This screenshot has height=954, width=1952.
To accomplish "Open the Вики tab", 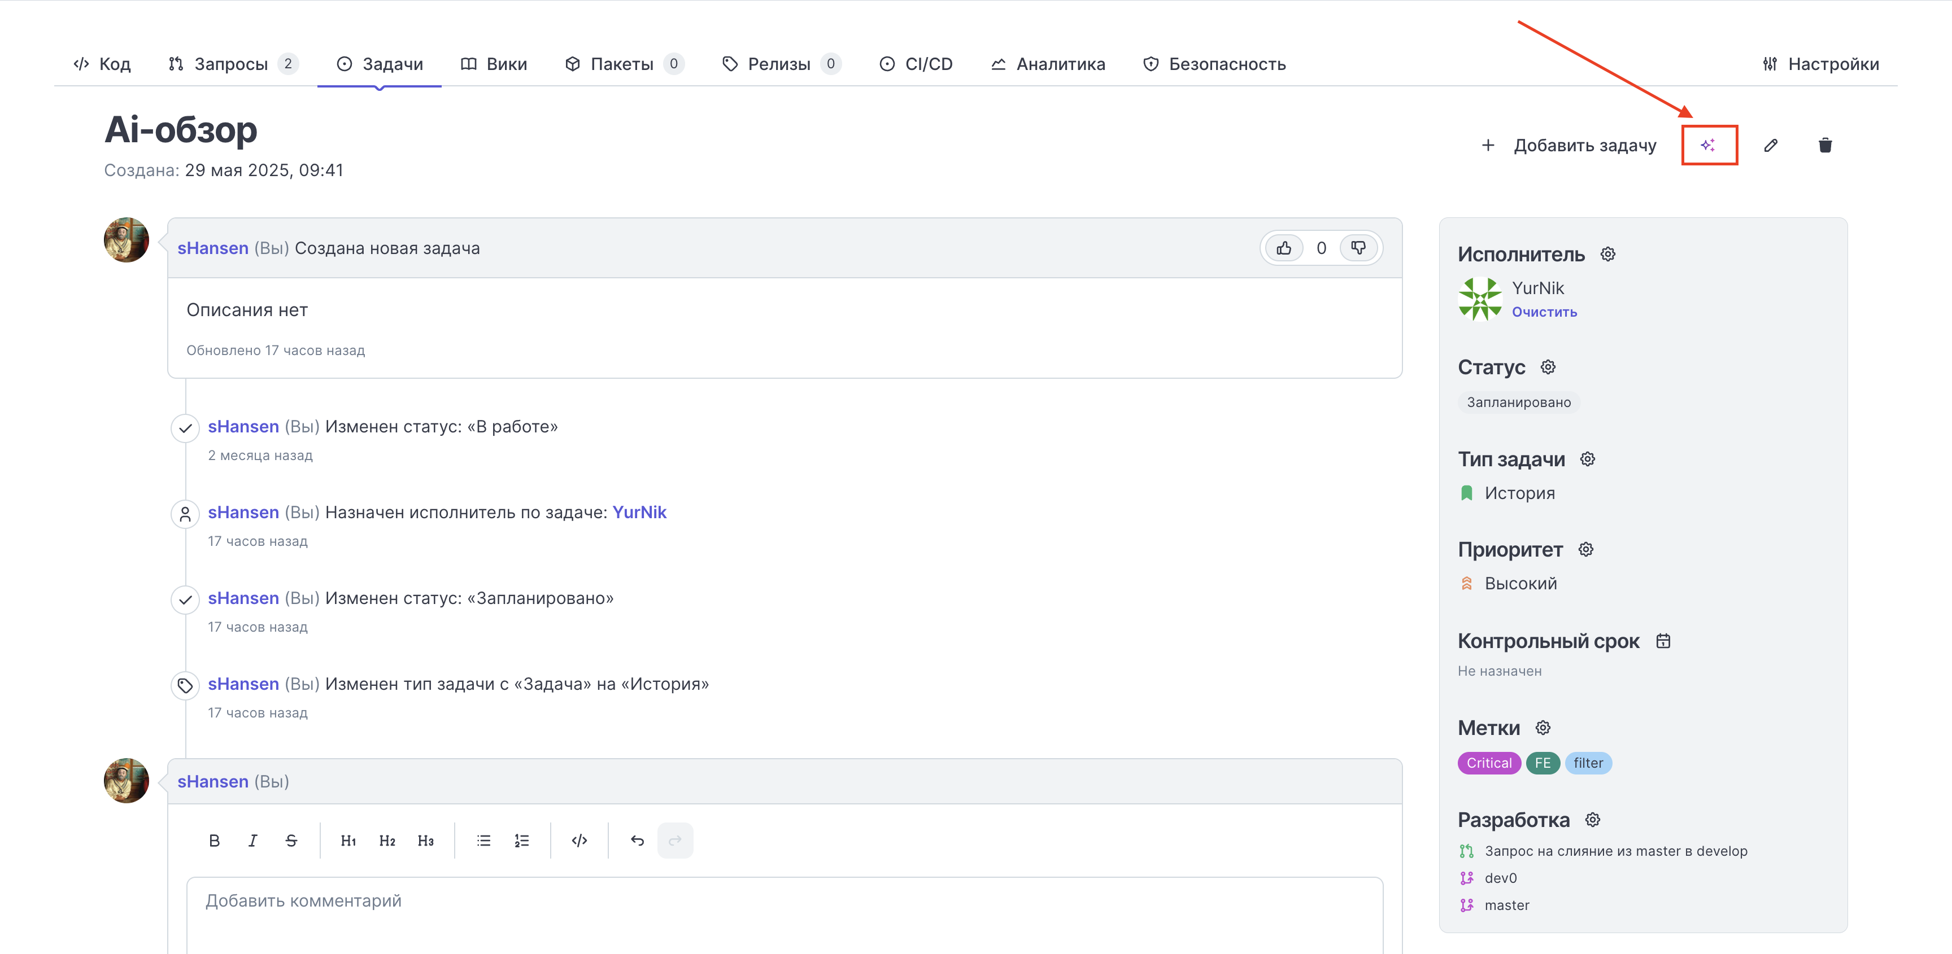I will 494,64.
